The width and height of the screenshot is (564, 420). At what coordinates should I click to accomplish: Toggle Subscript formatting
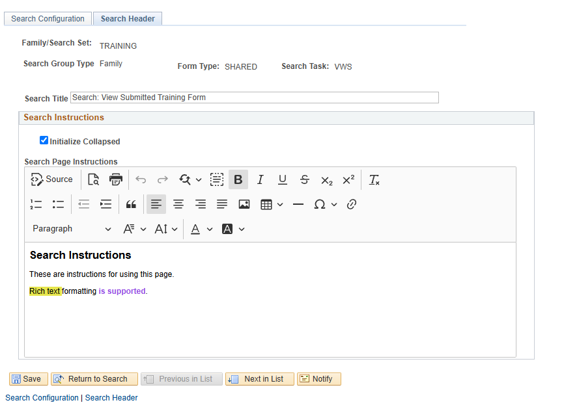pyautogui.click(x=326, y=179)
